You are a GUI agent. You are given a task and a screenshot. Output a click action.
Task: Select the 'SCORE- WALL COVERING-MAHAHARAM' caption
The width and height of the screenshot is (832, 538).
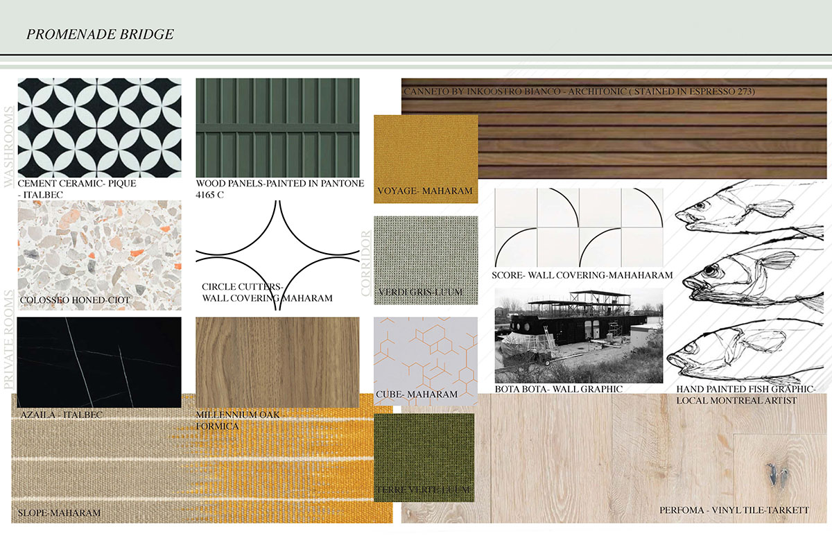coord(582,275)
